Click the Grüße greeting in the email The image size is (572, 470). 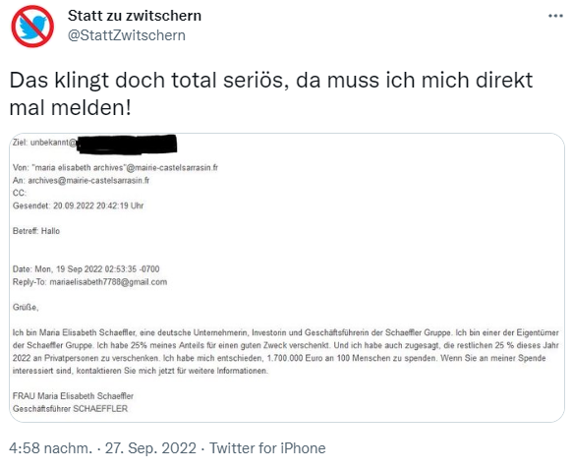point(26,307)
